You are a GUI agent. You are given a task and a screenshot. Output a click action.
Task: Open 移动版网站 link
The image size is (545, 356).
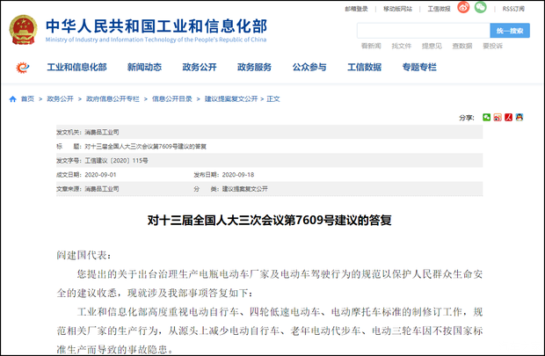(397, 9)
